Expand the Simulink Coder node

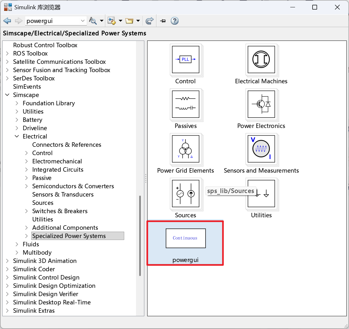(x=7, y=269)
